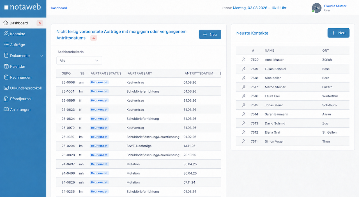359x197 pixels.
Task: Sort by AUFTRAGSSTATUS column header
Action: pyautogui.click(x=106, y=74)
